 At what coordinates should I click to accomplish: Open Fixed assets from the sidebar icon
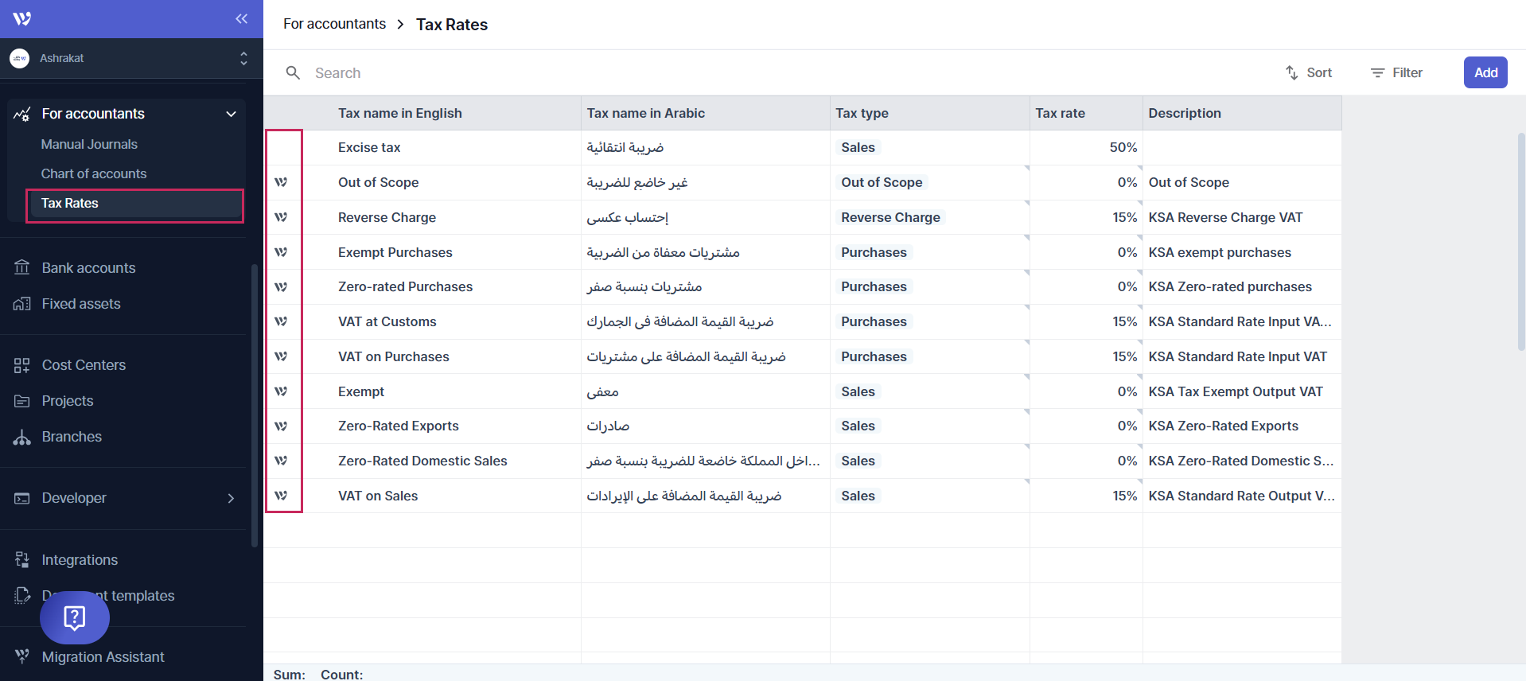(22, 304)
